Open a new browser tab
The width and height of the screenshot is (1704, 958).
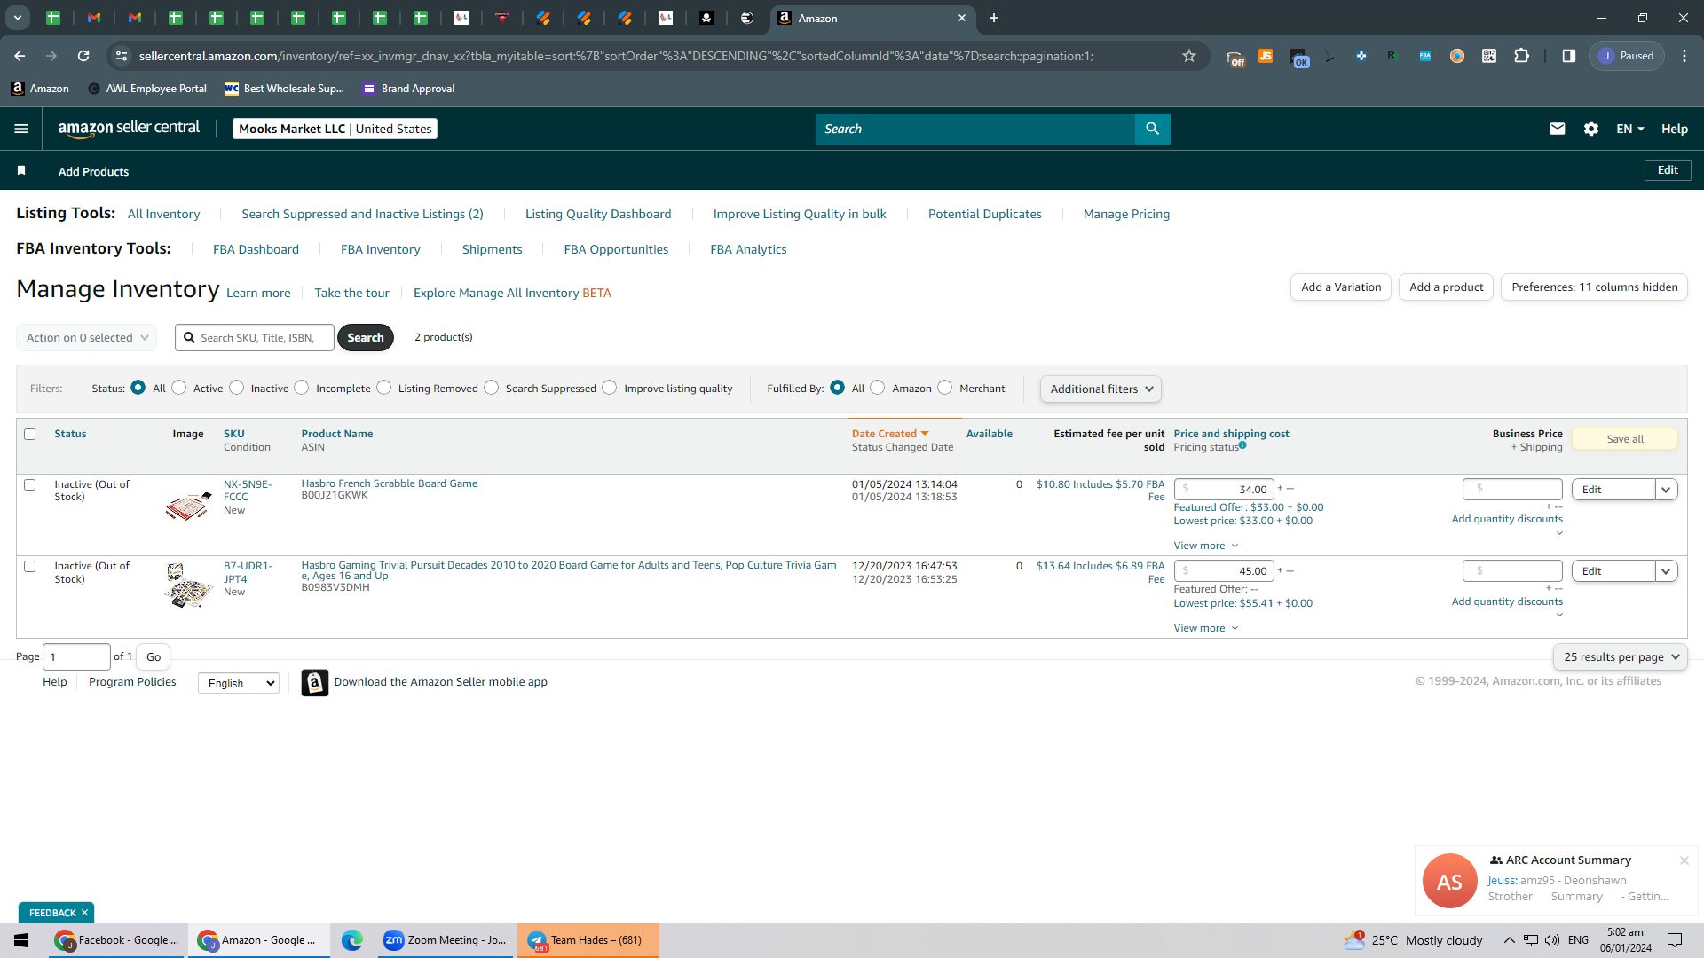(x=994, y=18)
